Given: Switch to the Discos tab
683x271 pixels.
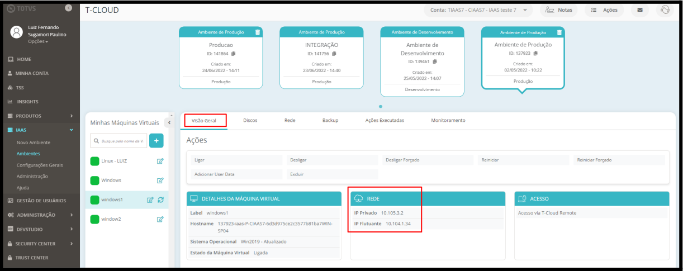Looking at the screenshot, I should coord(250,120).
